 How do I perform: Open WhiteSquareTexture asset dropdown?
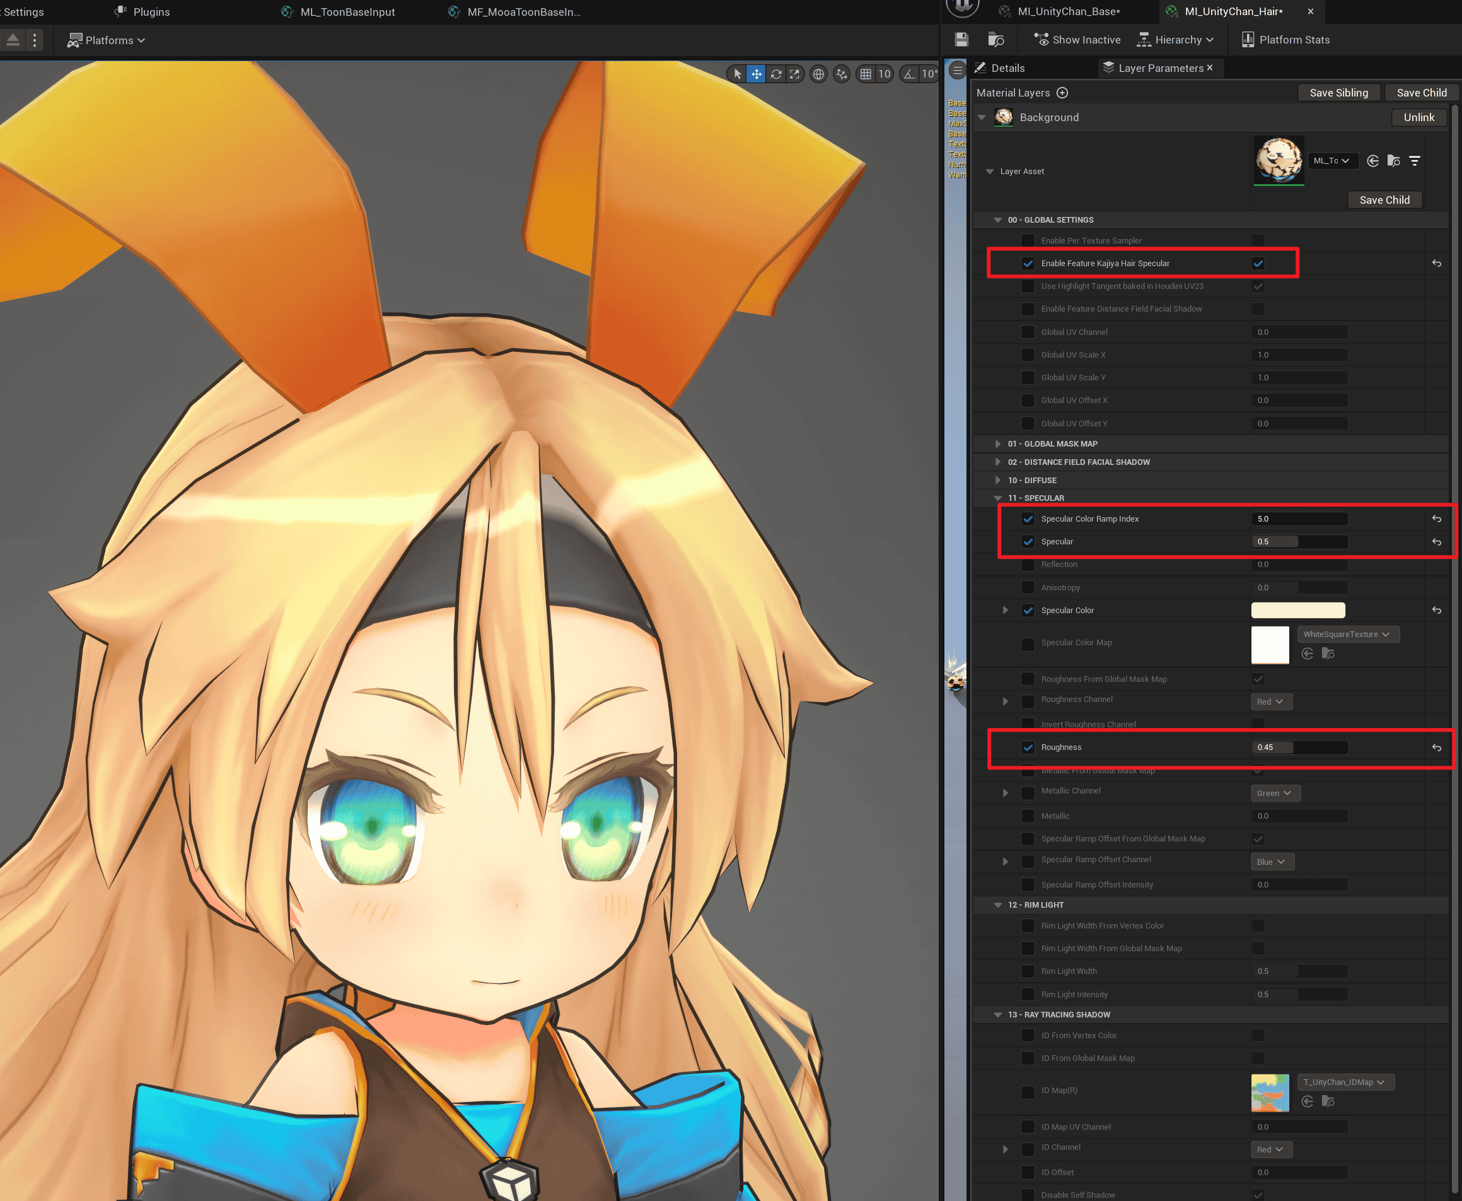(x=1348, y=635)
